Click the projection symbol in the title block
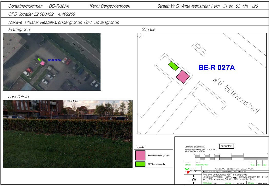The width and height of the screenshot is (270, 186). click(193, 180)
